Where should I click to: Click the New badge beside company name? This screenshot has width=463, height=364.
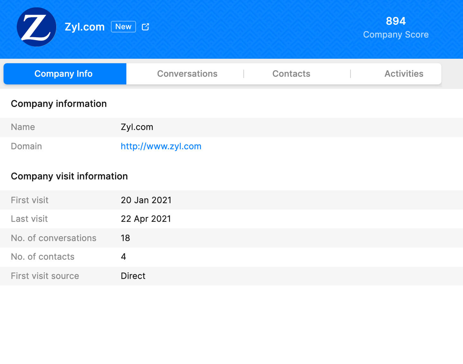(x=123, y=27)
